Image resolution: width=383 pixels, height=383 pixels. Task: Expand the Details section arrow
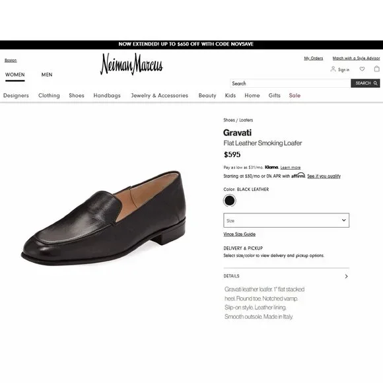[x=347, y=276]
